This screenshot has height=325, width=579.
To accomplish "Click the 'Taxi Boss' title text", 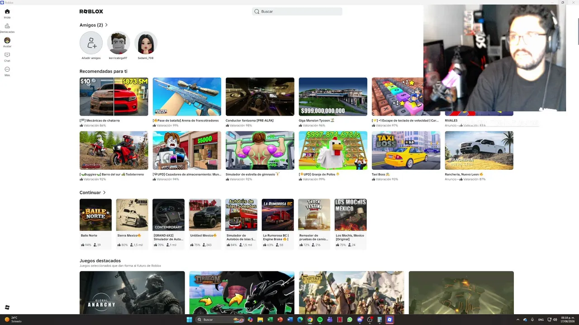I will click(x=380, y=174).
